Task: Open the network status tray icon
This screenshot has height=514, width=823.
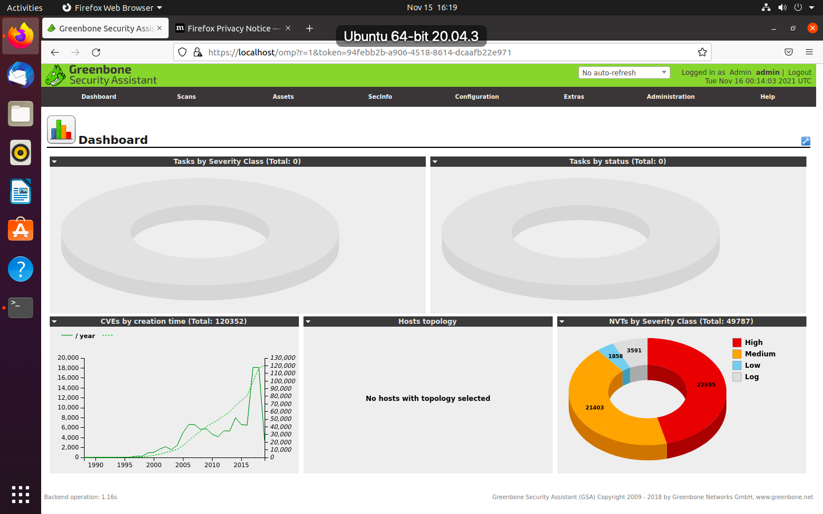Action: click(766, 7)
